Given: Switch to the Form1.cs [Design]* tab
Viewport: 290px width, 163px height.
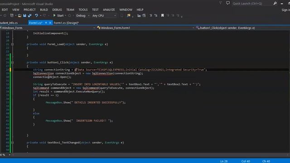Looking at the screenshot, I should click(66, 23).
